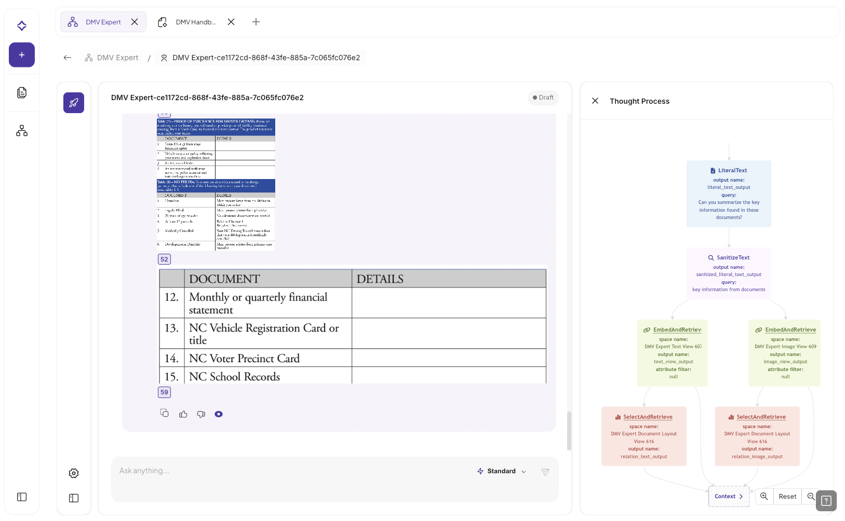Zoom out on the graph
845x521 pixels.
(x=810, y=497)
